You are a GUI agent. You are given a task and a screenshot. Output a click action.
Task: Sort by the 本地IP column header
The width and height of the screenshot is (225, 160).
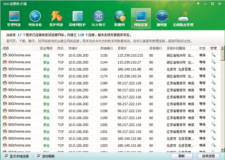(x=82, y=48)
